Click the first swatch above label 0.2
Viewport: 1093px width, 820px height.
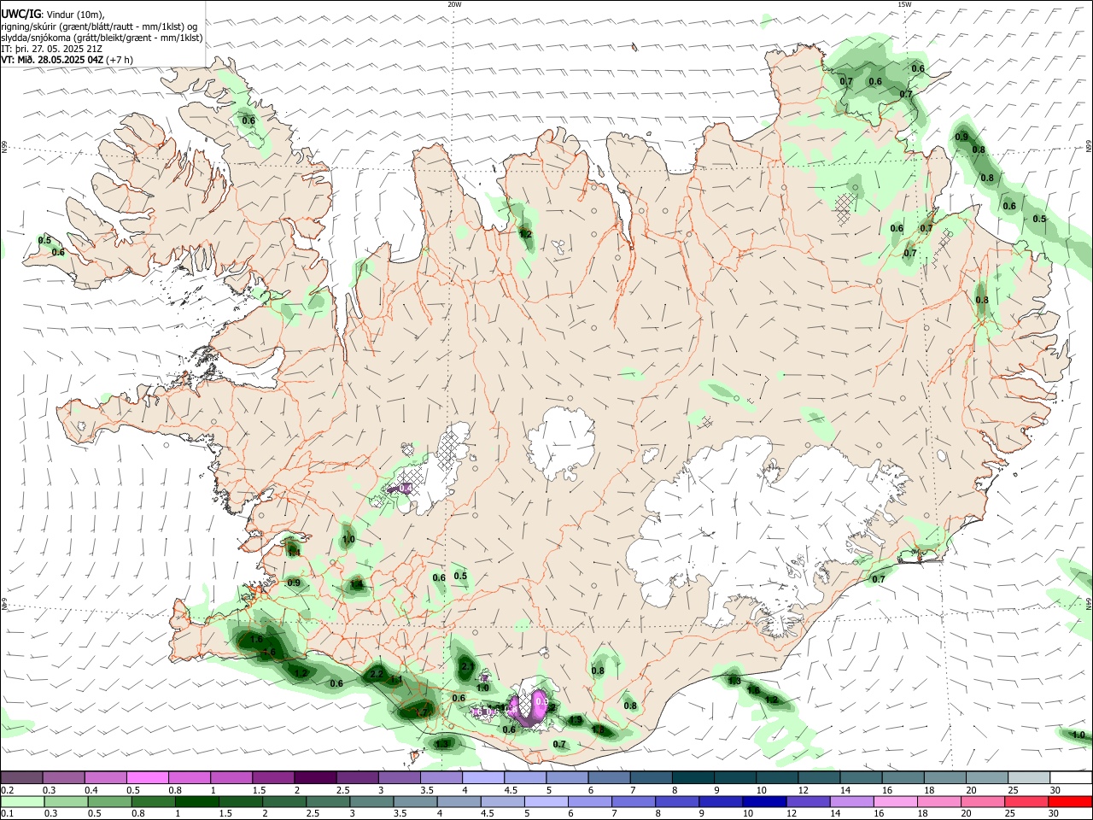click(x=22, y=778)
